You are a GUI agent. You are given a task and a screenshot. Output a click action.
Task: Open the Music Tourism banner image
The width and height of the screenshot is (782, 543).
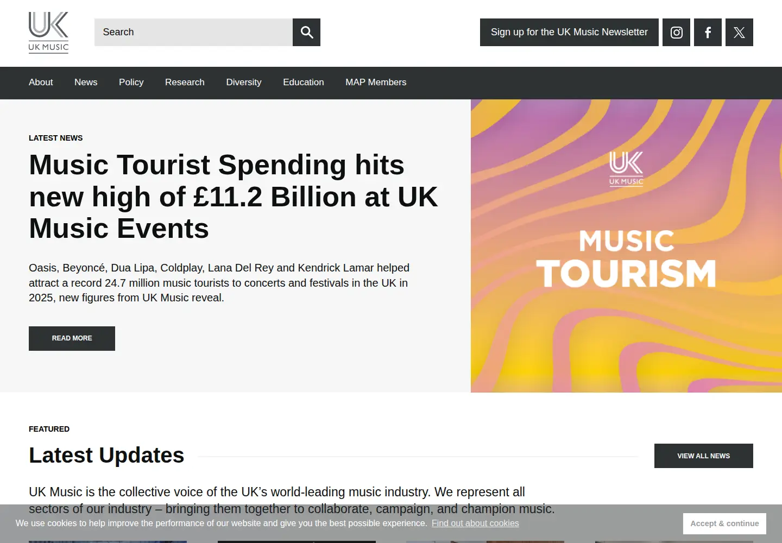626,246
